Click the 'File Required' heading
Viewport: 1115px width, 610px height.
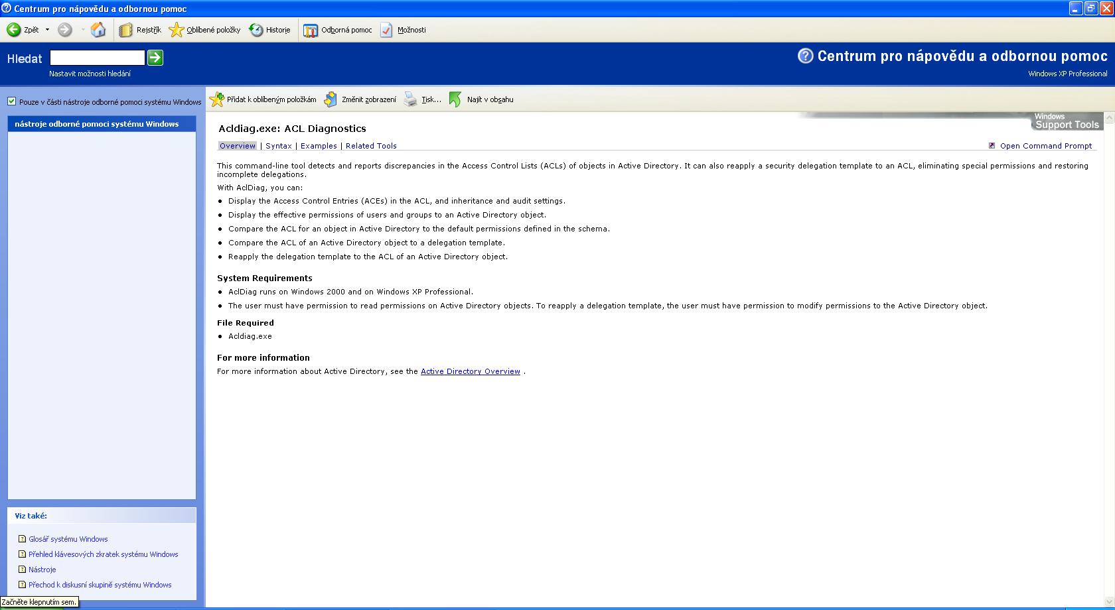(x=246, y=323)
